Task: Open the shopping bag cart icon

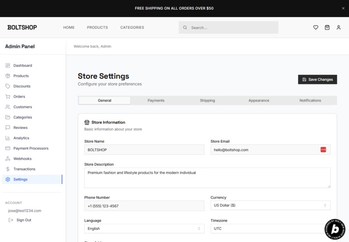Action: pos(327,27)
